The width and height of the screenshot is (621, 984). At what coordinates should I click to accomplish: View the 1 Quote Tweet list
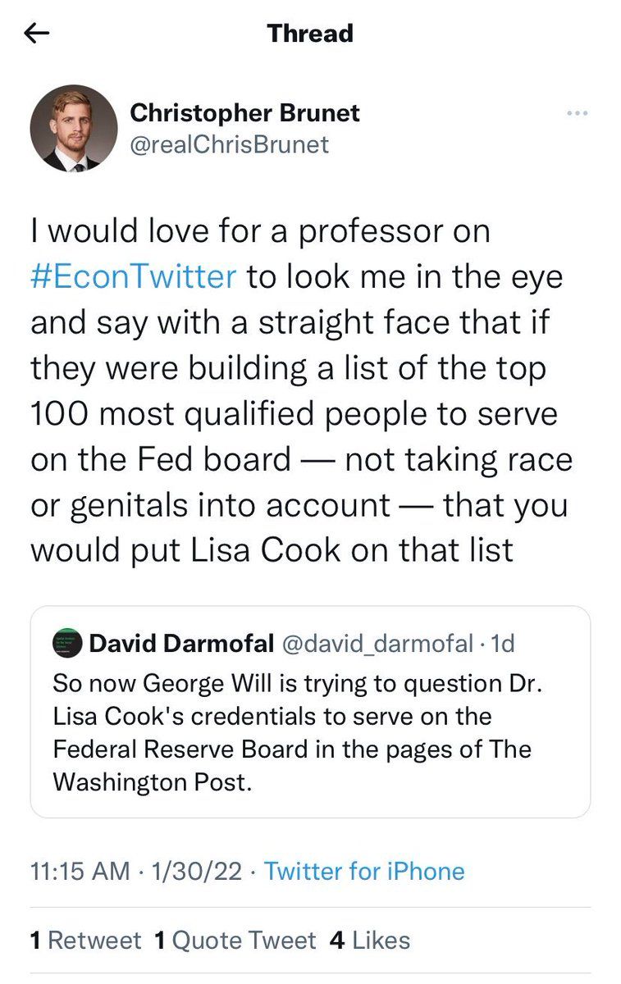(x=235, y=940)
